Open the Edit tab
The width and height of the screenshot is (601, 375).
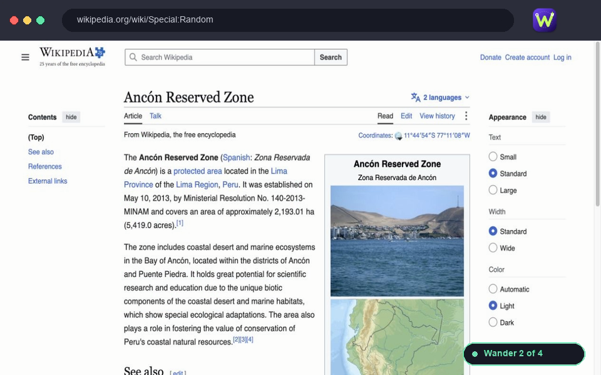406,116
